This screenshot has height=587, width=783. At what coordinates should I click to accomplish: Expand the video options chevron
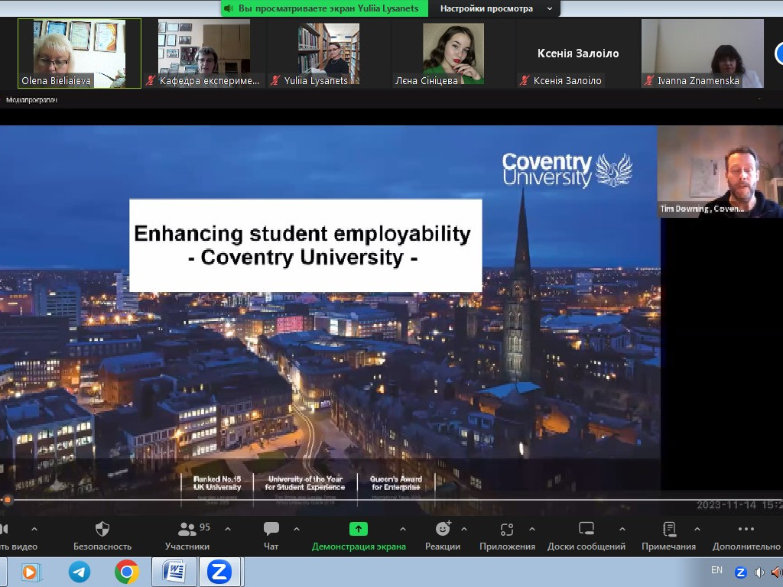pos(34,529)
